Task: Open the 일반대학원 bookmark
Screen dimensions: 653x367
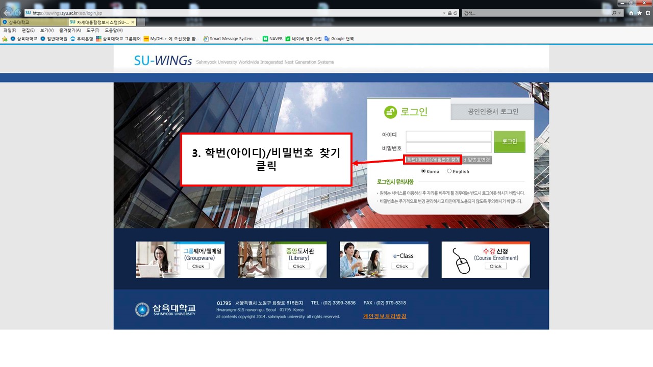Action: (x=54, y=39)
